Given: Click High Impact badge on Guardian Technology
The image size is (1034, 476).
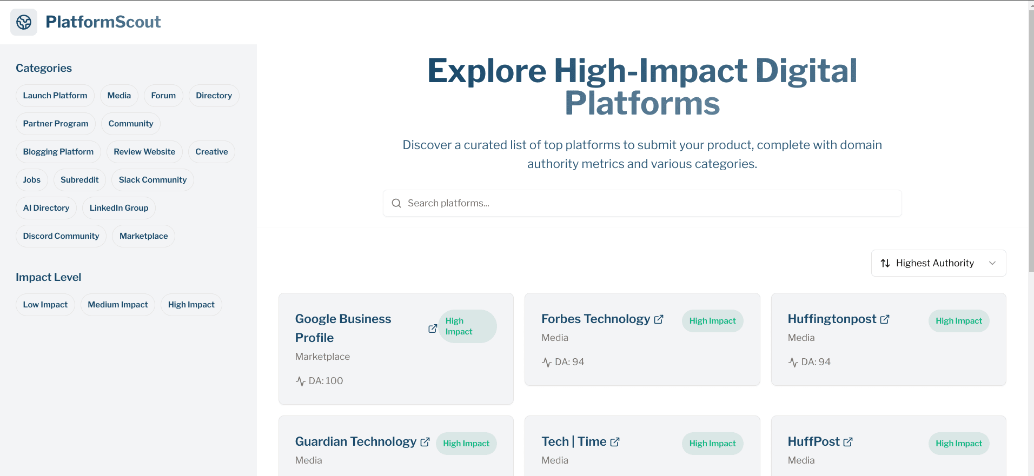Looking at the screenshot, I should [466, 444].
